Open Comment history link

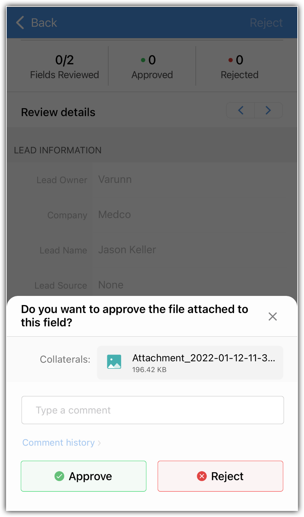[59, 443]
